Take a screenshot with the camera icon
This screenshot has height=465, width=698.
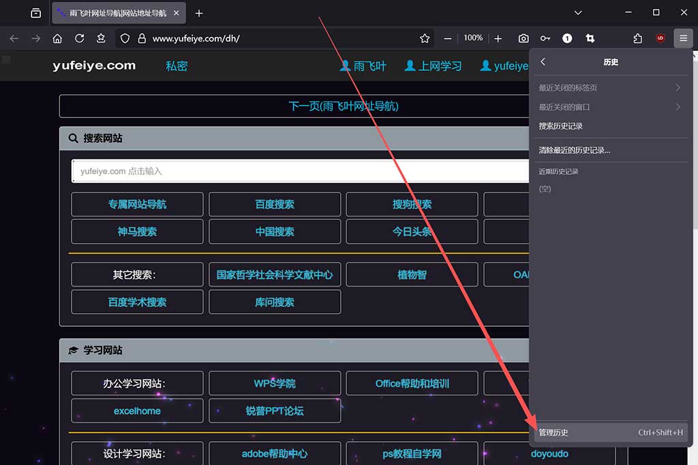pyautogui.click(x=523, y=39)
